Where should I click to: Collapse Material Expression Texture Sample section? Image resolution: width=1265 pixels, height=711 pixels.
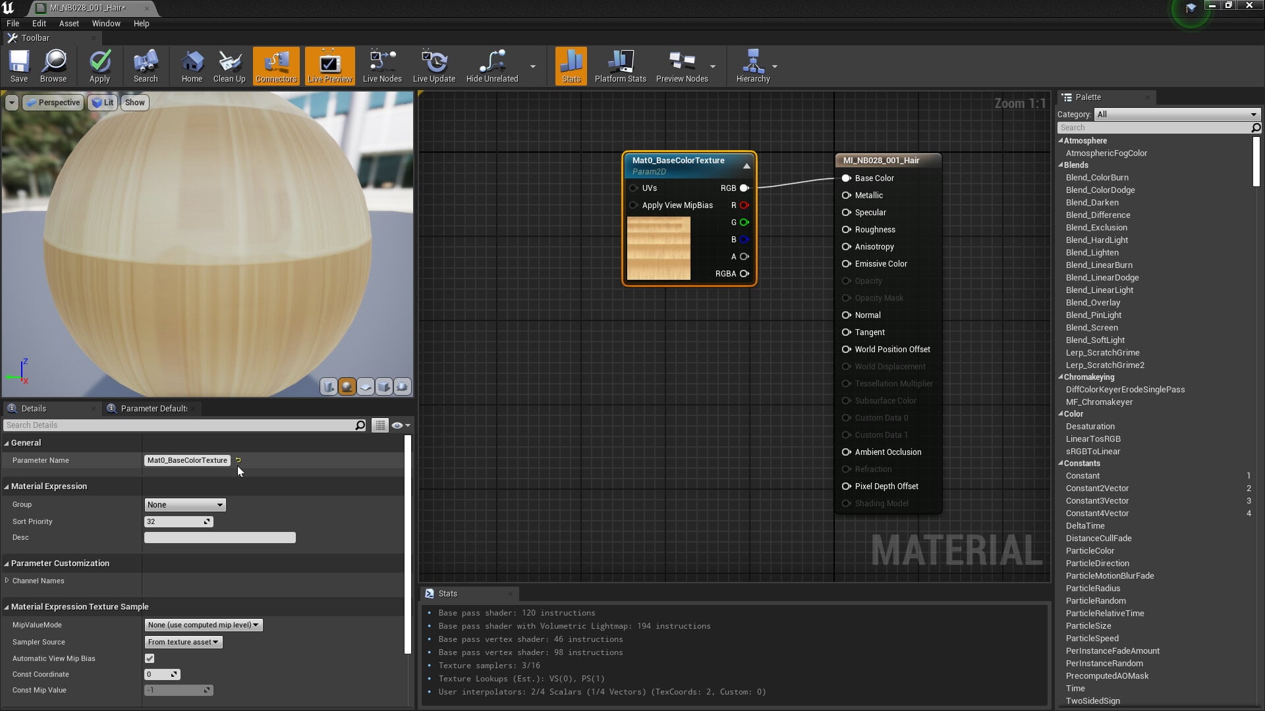point(7,607)
